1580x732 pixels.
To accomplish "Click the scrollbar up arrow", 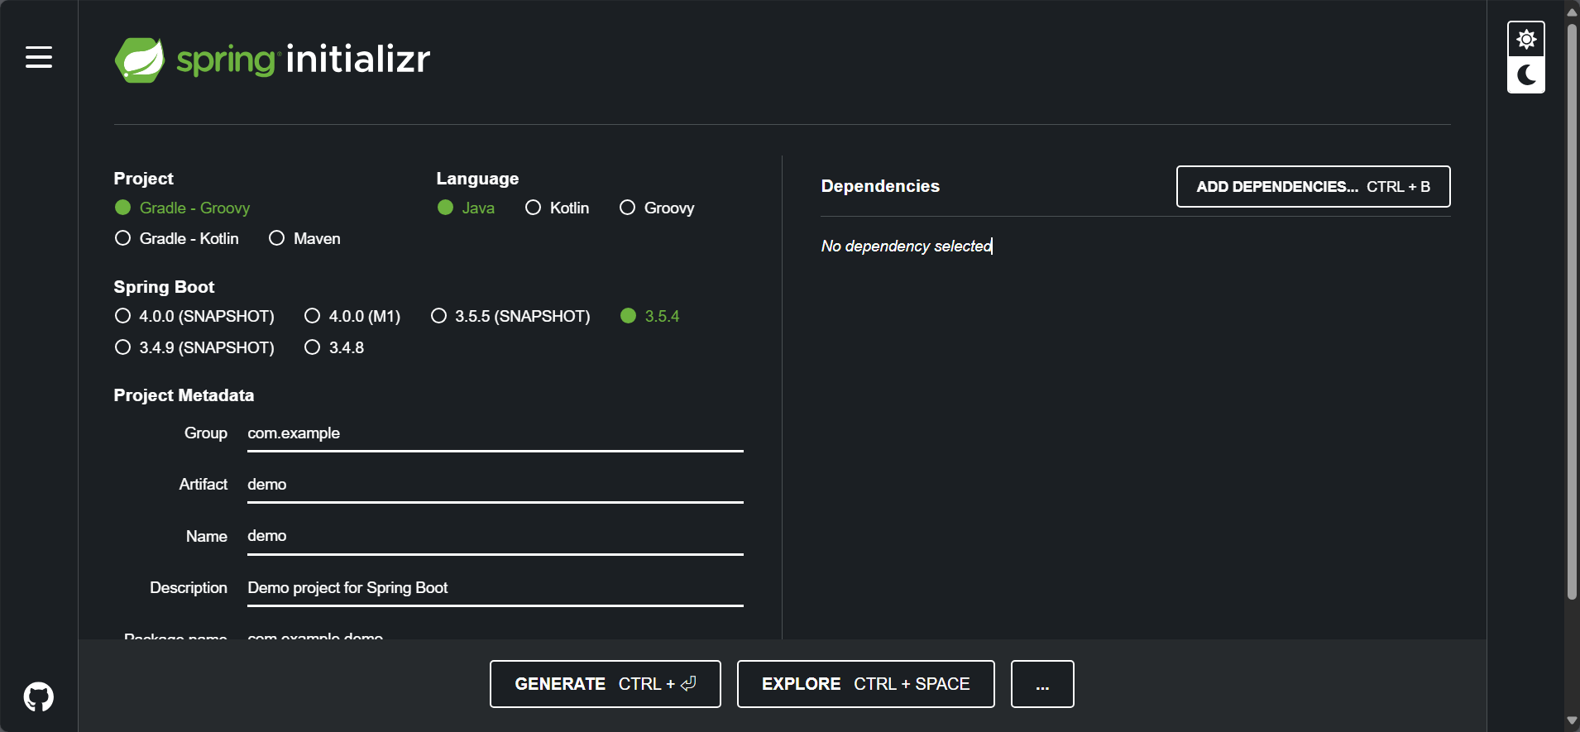I will click(x=1572, y=12).
